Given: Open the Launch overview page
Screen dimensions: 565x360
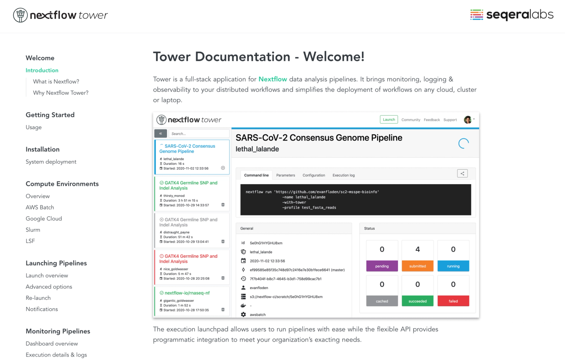Looking at the screenshot, I should click(47, 276).
